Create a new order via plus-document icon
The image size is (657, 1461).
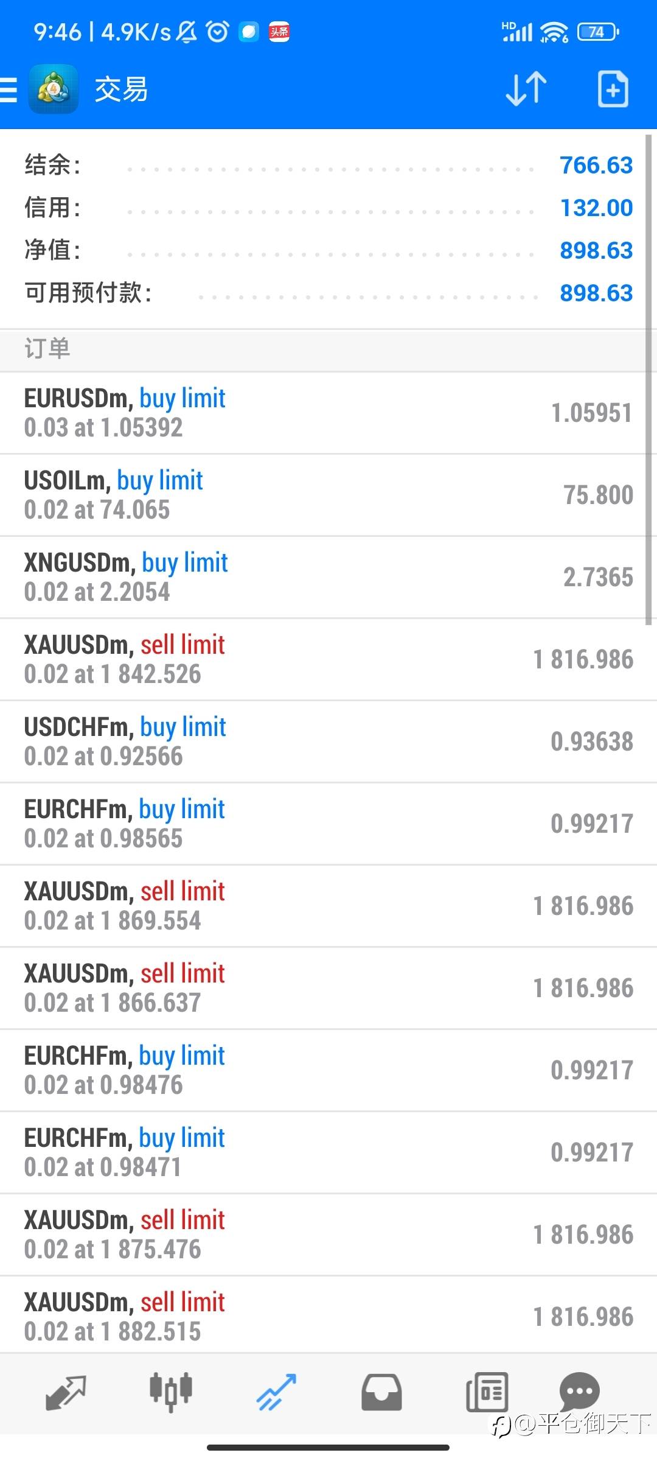coord(613,89)
